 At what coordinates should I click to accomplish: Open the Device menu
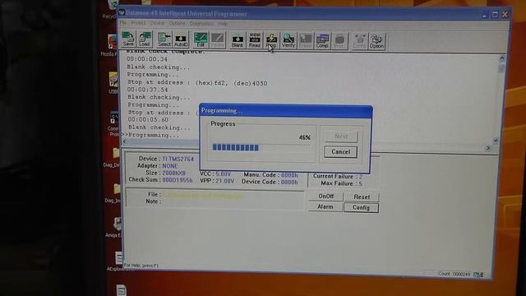point(157,23)
